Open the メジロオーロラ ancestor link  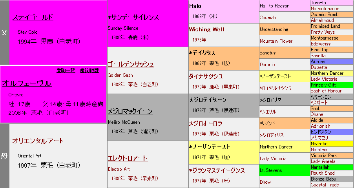(205, 123)
